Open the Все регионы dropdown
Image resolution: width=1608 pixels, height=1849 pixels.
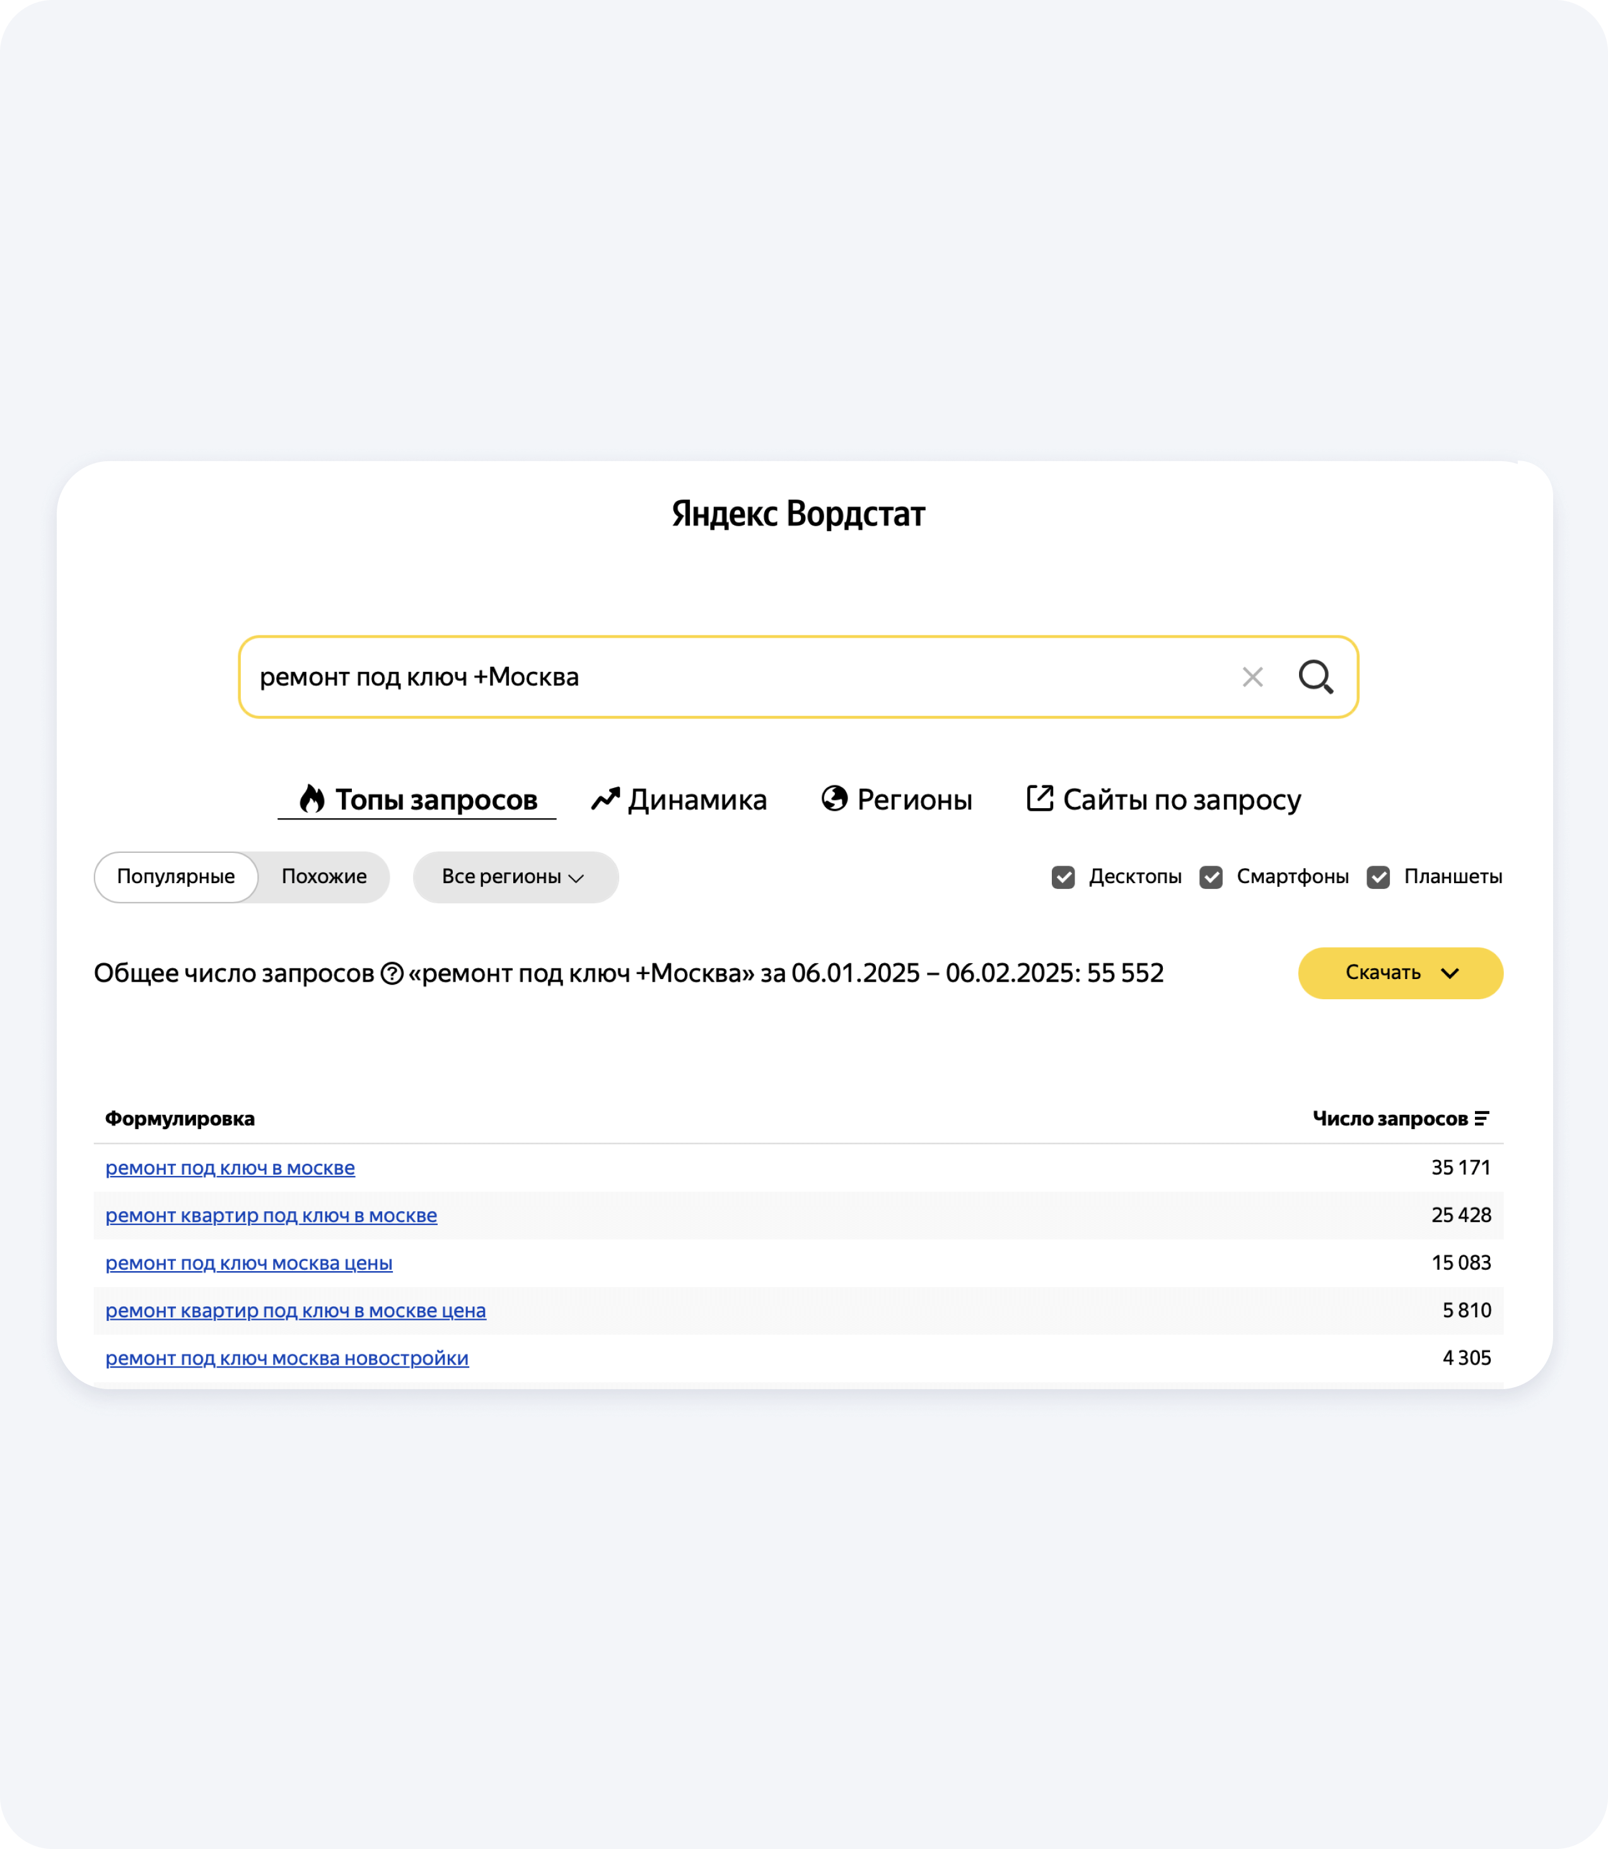pos(515,877)
